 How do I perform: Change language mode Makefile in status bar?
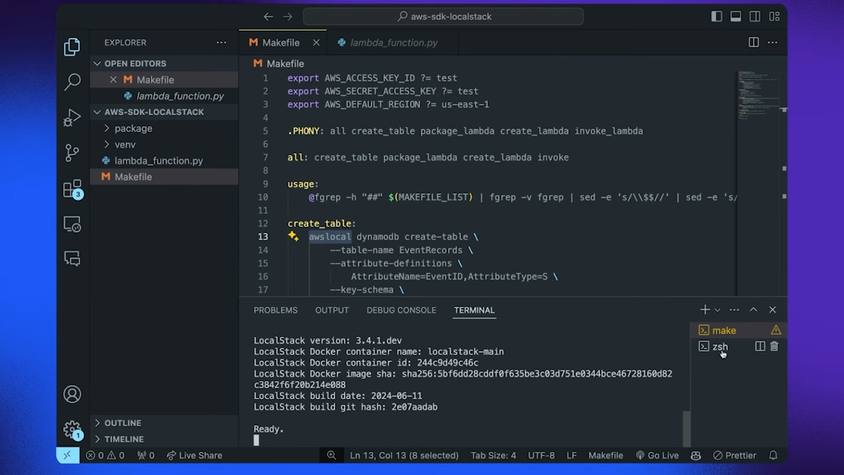[x=605, y=455]
